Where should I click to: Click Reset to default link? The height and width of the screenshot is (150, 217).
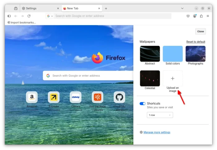[x=196, y=42]
